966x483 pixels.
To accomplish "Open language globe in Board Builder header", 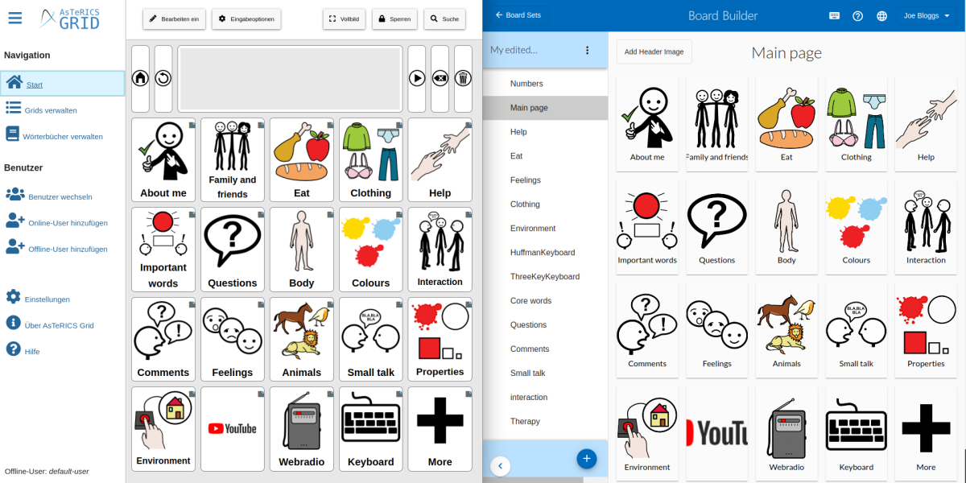I will tap(881, 15).
